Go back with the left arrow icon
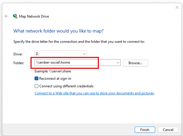The image size is (183, 136). 6,16
